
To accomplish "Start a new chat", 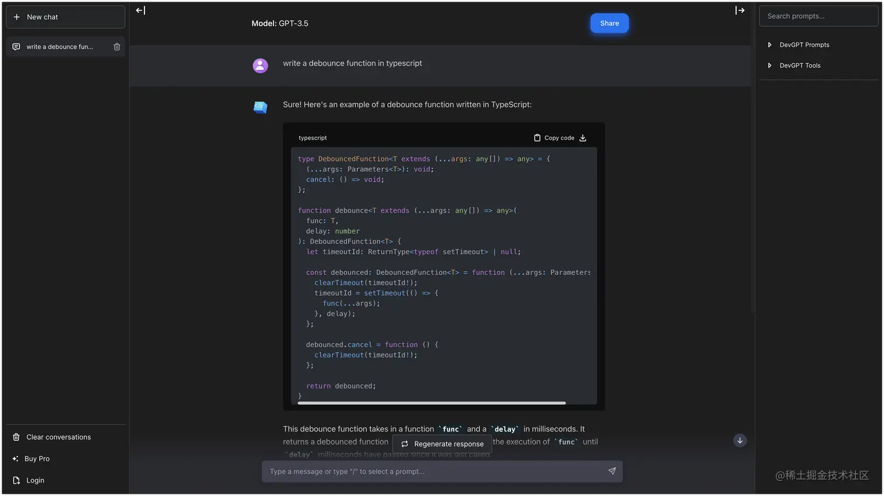I will (x=65, y=17).
